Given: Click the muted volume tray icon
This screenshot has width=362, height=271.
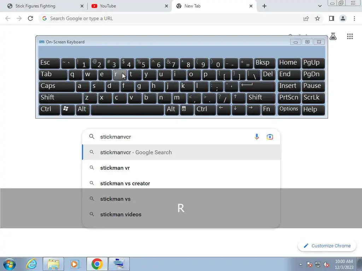Looking at the screenshot, I should (x=326, y=265).
